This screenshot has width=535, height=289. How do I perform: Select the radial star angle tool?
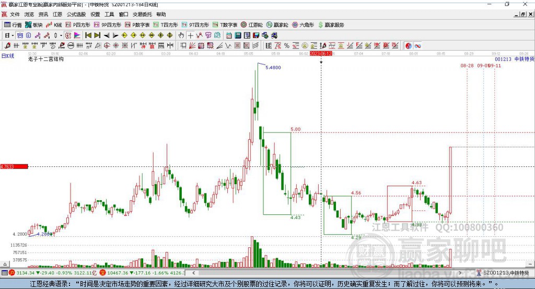pos(115,46)
